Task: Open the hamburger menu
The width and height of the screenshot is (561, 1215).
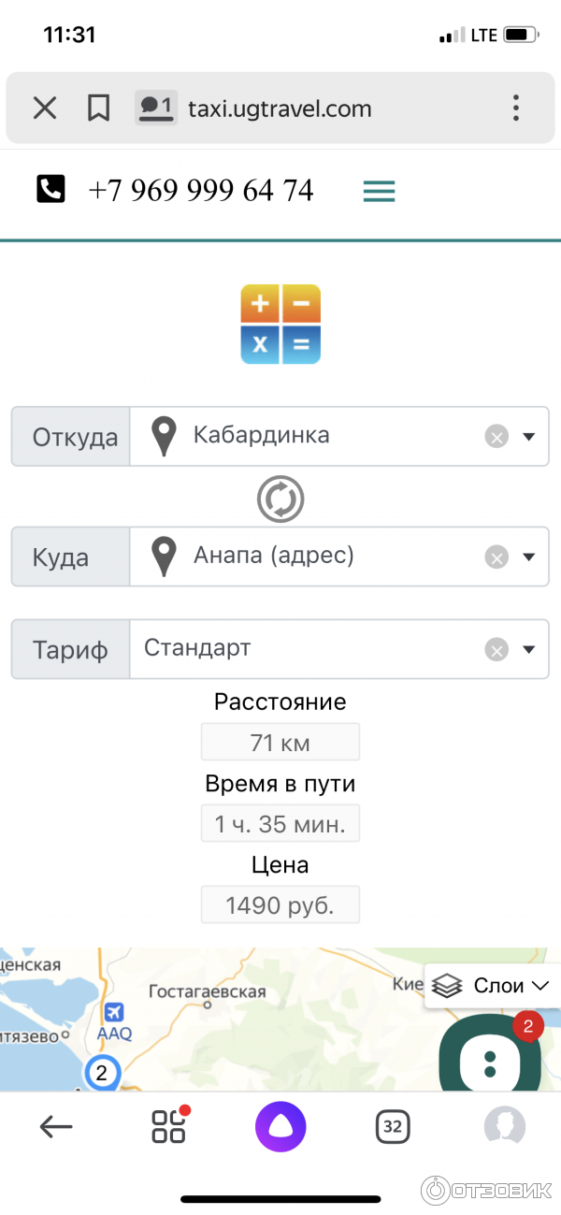Action: click(379, 191)
